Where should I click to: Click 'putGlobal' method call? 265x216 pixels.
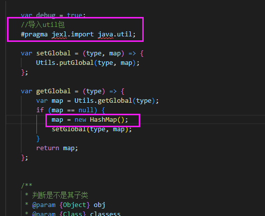coord(76,63)
